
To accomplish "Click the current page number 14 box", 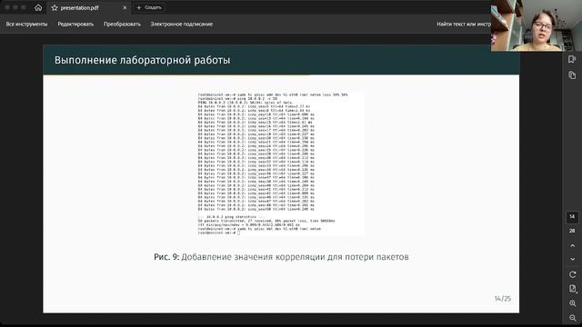I will click(x=572, y=217).
